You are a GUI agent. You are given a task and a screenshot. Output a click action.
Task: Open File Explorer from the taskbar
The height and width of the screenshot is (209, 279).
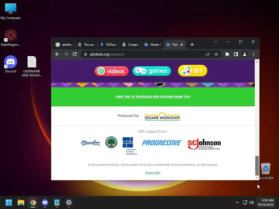coord(21,202)
